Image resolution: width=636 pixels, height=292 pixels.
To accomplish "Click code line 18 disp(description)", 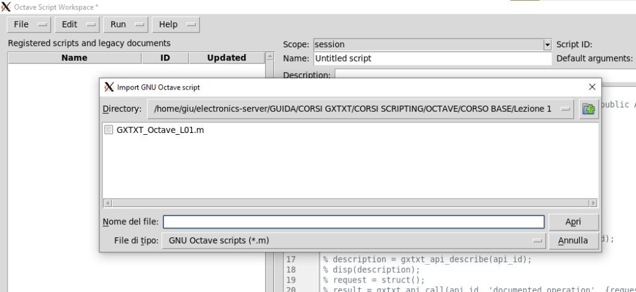I will tap(371, 270).
